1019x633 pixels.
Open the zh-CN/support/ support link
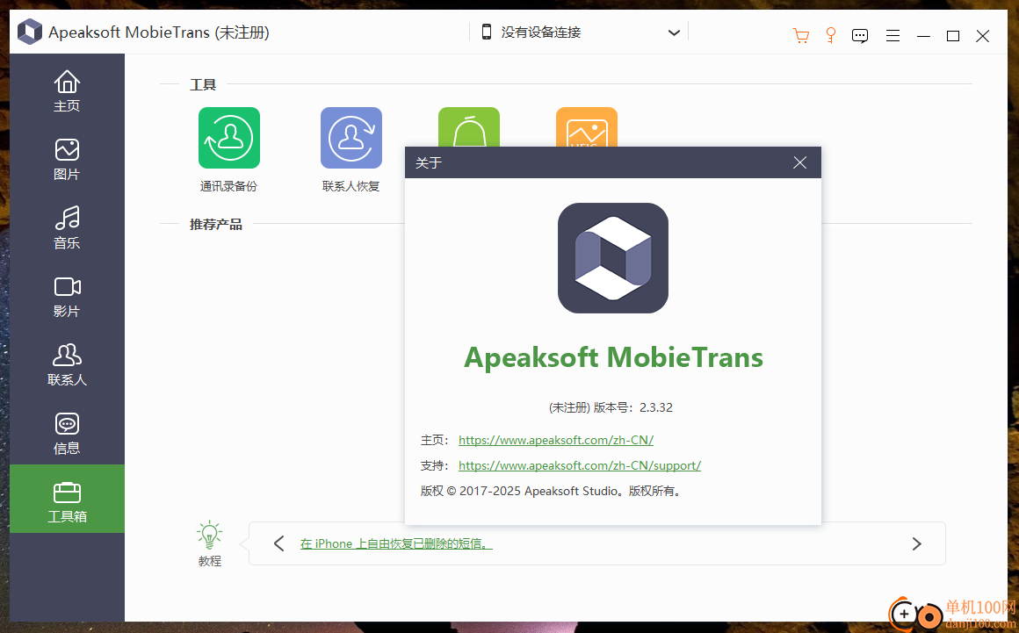click(x=580, y=465)
